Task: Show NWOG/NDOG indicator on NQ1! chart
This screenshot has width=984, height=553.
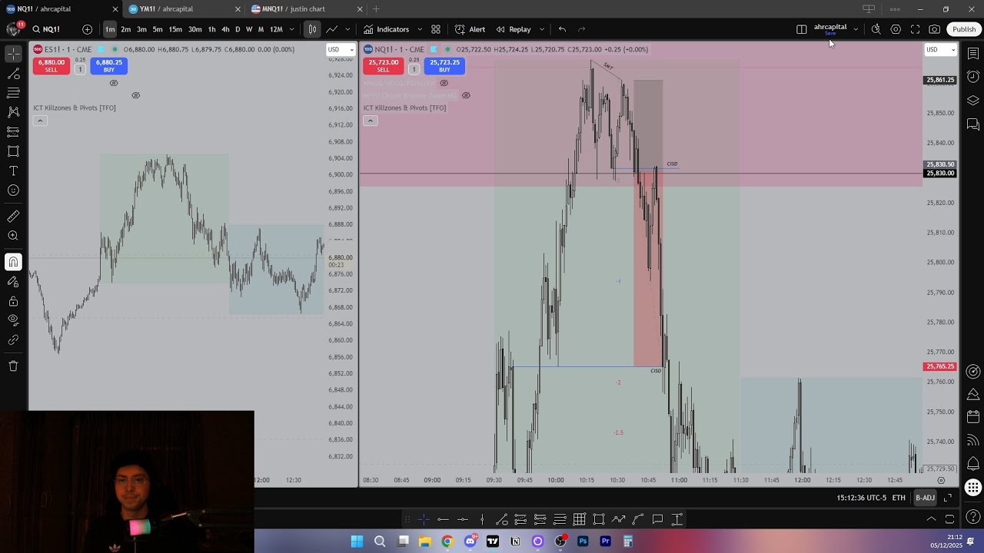Action: coord(444,83)
